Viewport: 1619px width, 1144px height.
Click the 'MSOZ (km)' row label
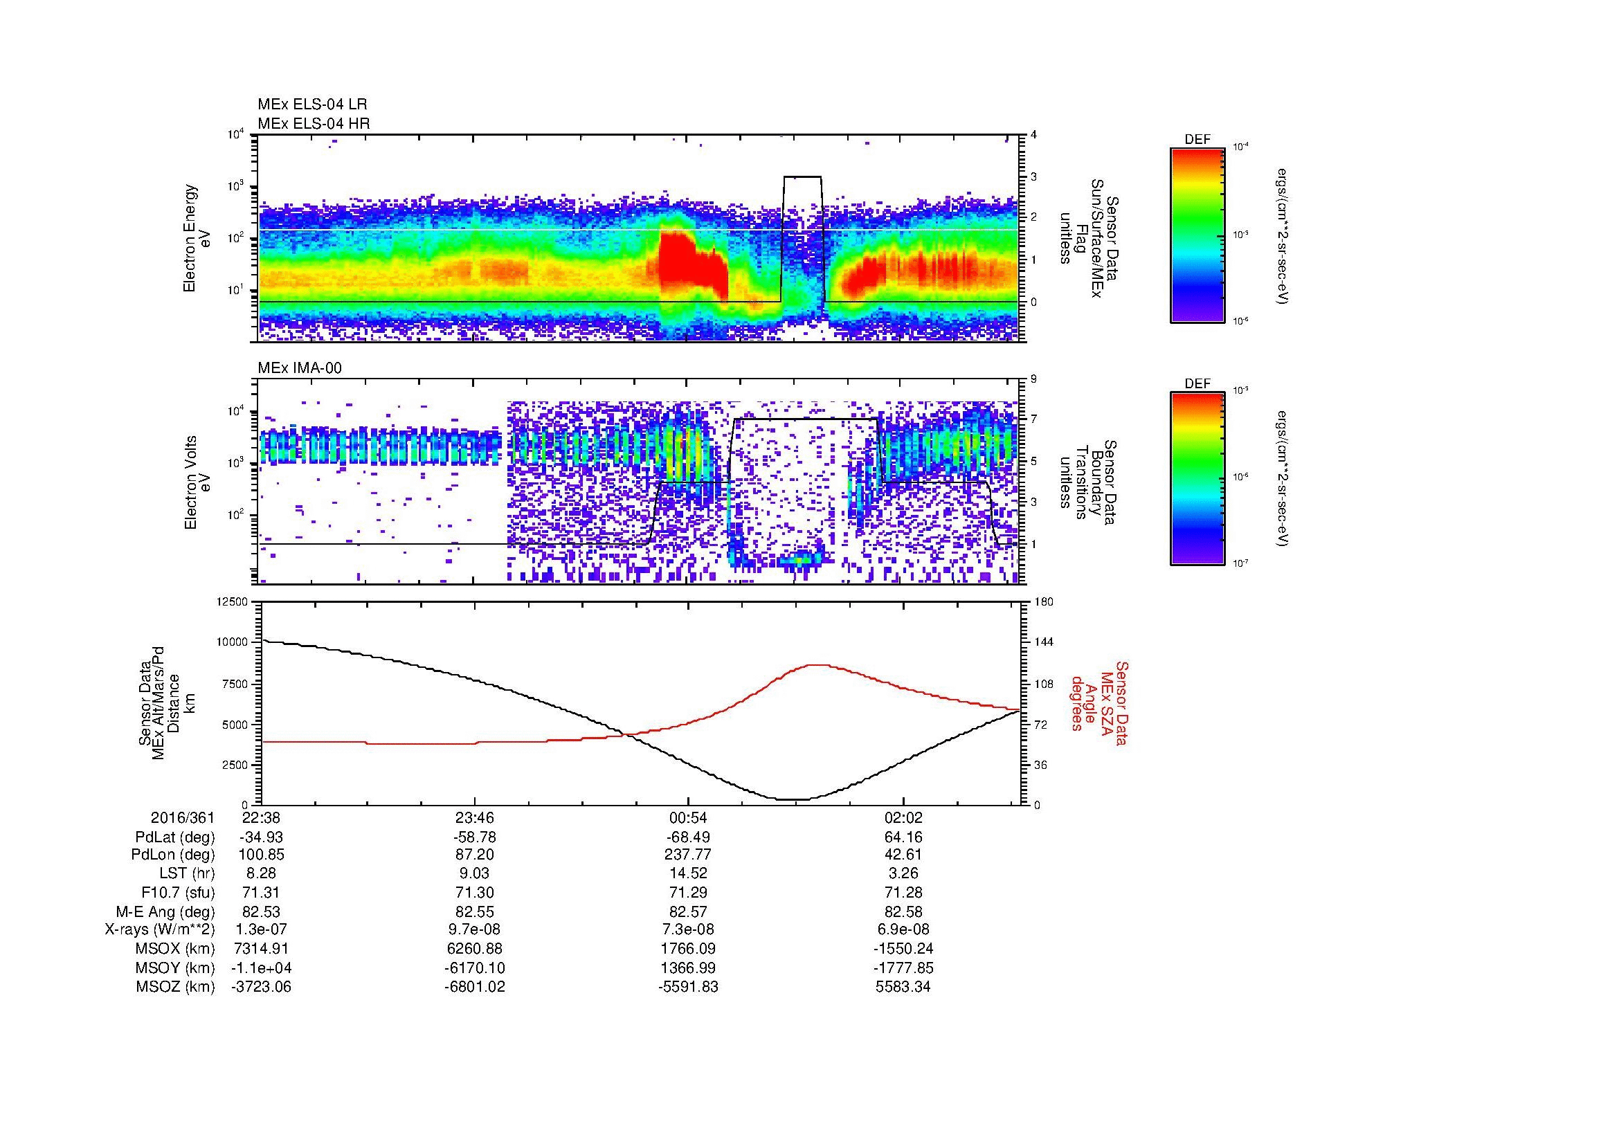pyautogui.click(x=176, y=987)
